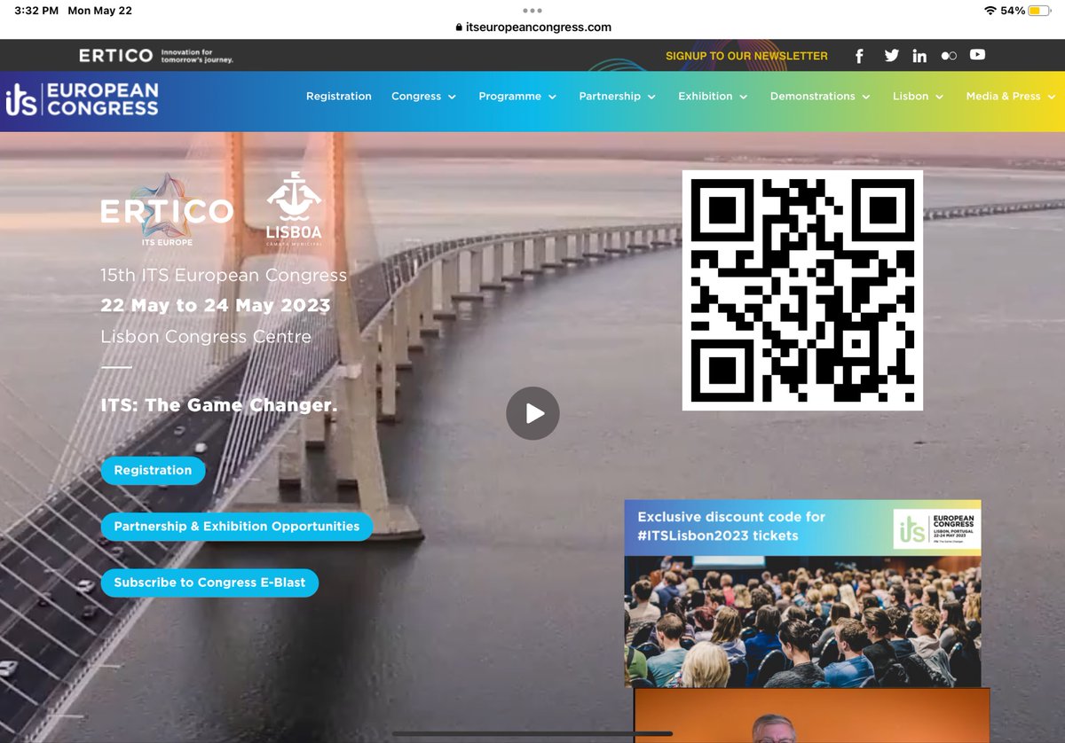Open the Flickr social icon
This screenshot has width=1065, height=743.
pos(949,56)
